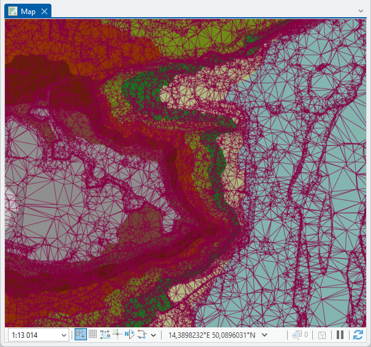The height and width of the screenshot is (347, 371).
Task: Open the map scale dropdown
Action: pyautogui.click(x=64, y=335)
